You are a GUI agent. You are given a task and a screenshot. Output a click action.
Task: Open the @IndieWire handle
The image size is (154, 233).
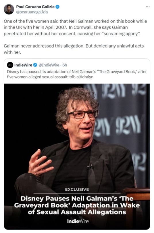[49, 65]
